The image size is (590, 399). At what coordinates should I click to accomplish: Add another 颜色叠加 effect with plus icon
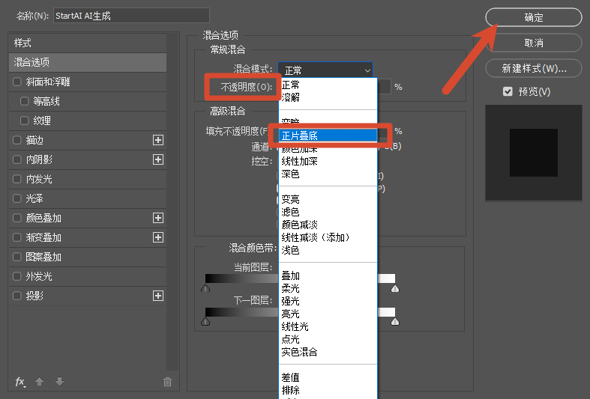tap(158, 218)
